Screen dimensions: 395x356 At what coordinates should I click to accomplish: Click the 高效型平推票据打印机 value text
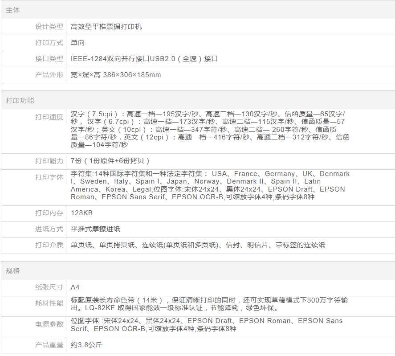click(106, 27)
